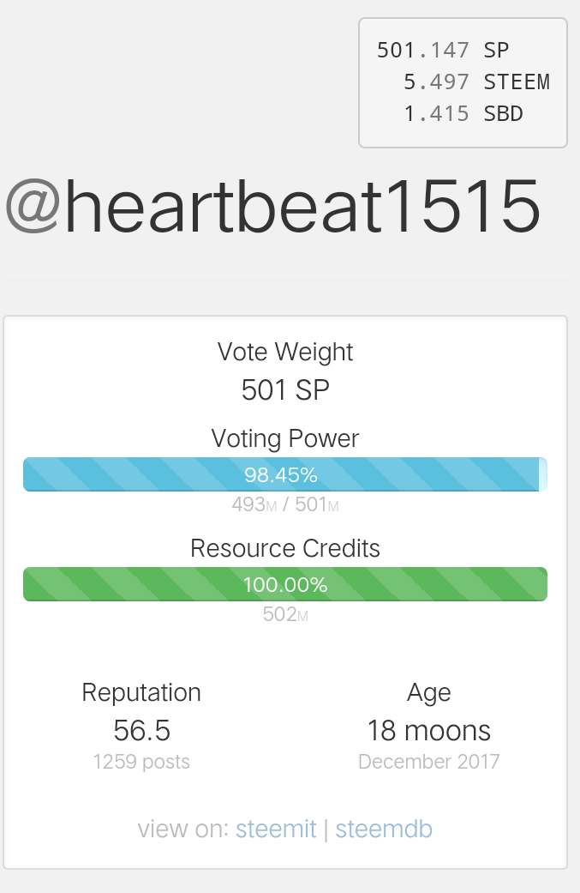This screenshot has width=580, height=893.
Task: Click the 1259 posts count
Action: (141, 761)
